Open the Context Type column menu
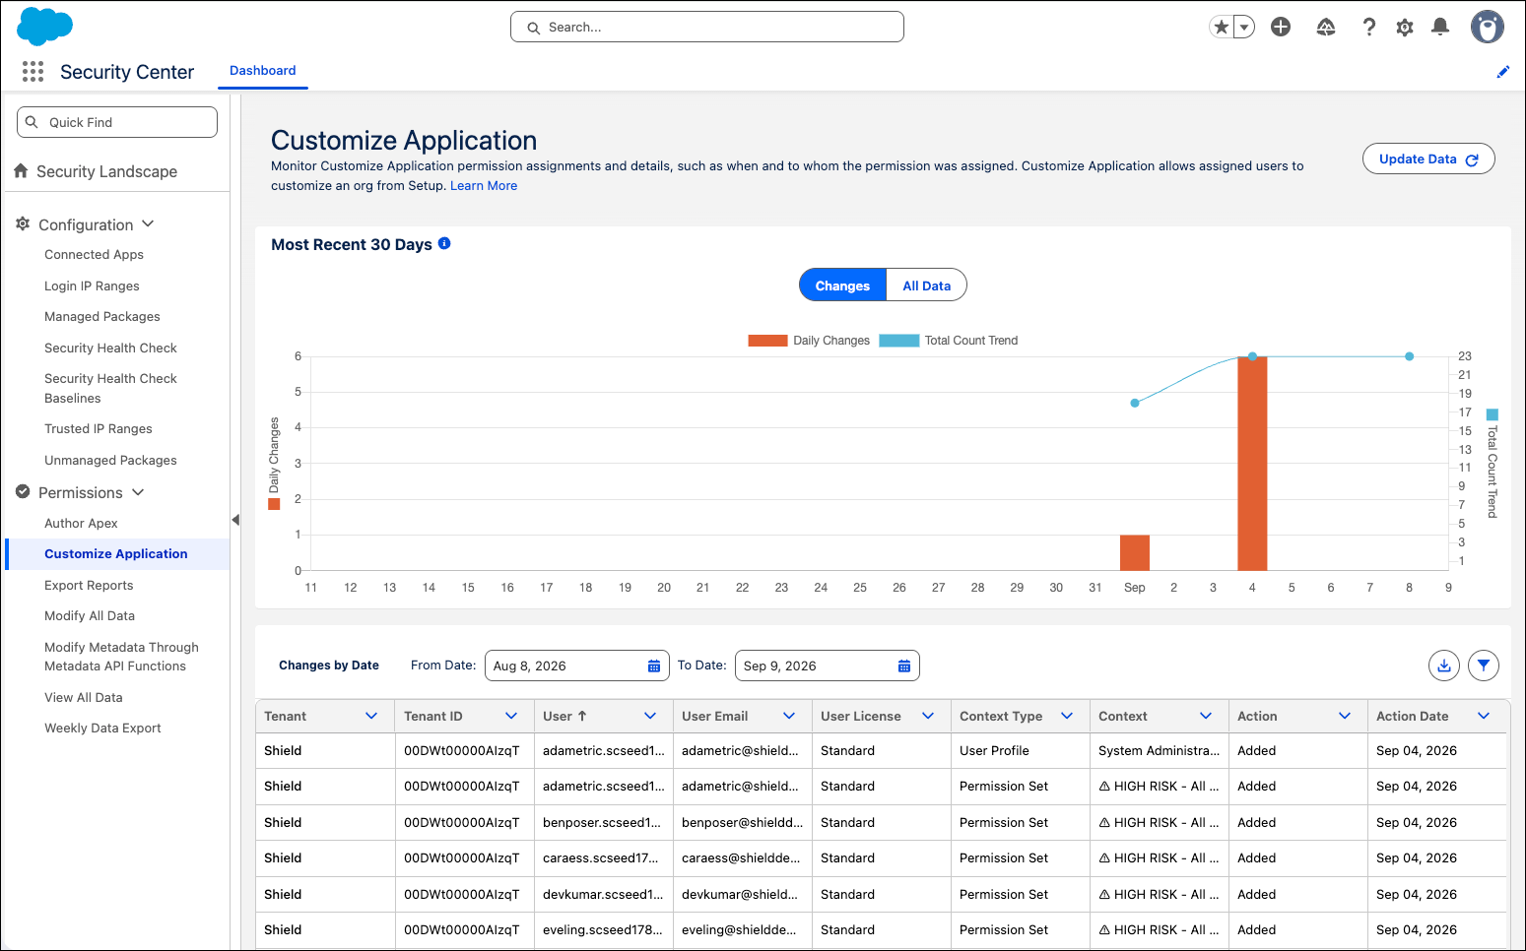The width and height of the screenshot is (1526, 951). pos(1067,716)
